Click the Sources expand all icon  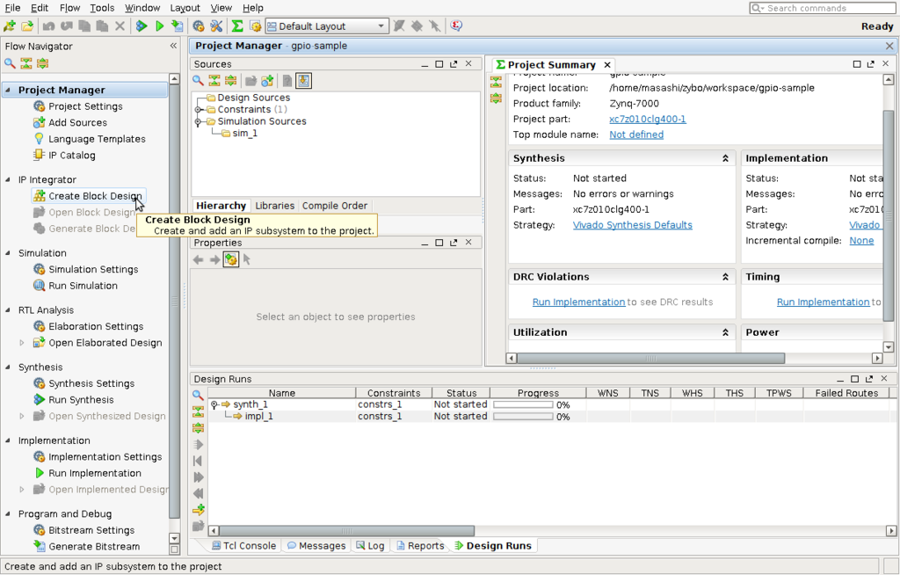[231, 81]
